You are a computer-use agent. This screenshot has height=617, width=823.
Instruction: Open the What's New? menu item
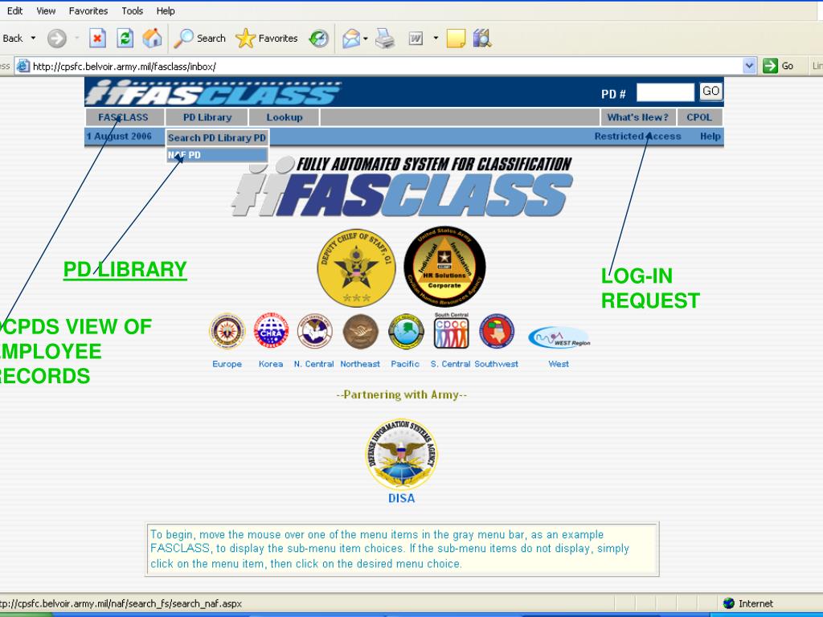coord(637,117)
